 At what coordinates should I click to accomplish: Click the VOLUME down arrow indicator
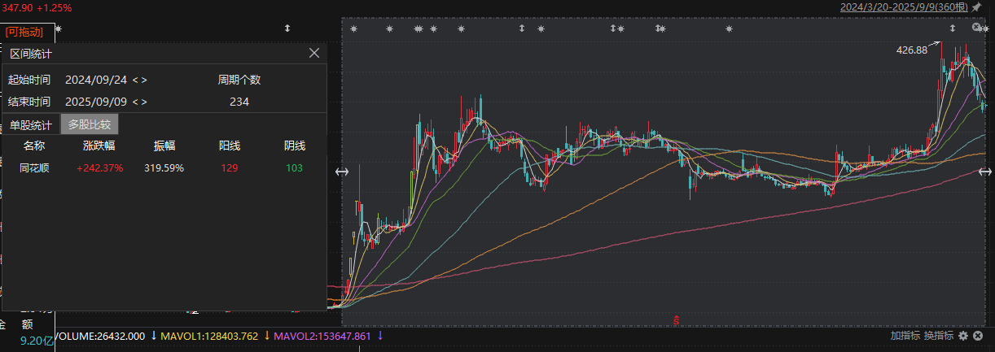pos(153,336)
